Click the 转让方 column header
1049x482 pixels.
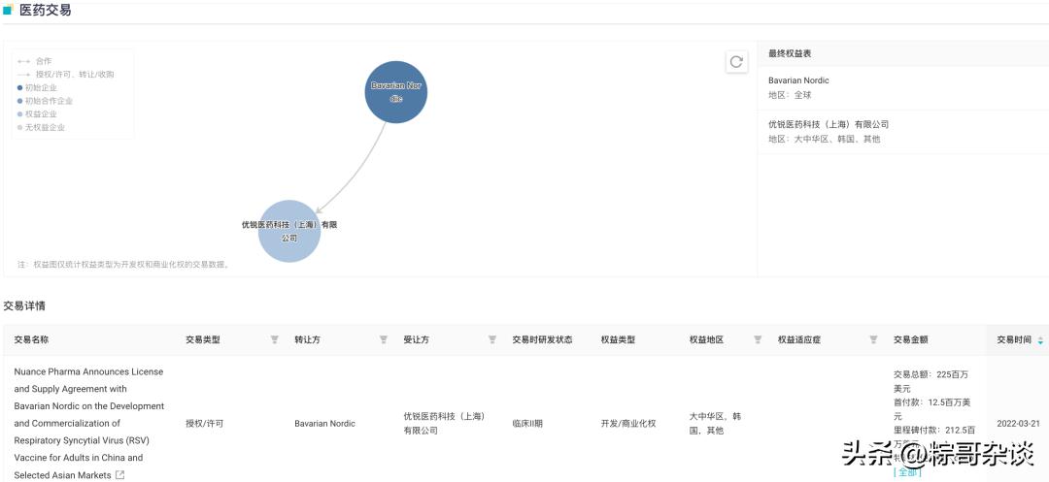(x=307, y=339)
